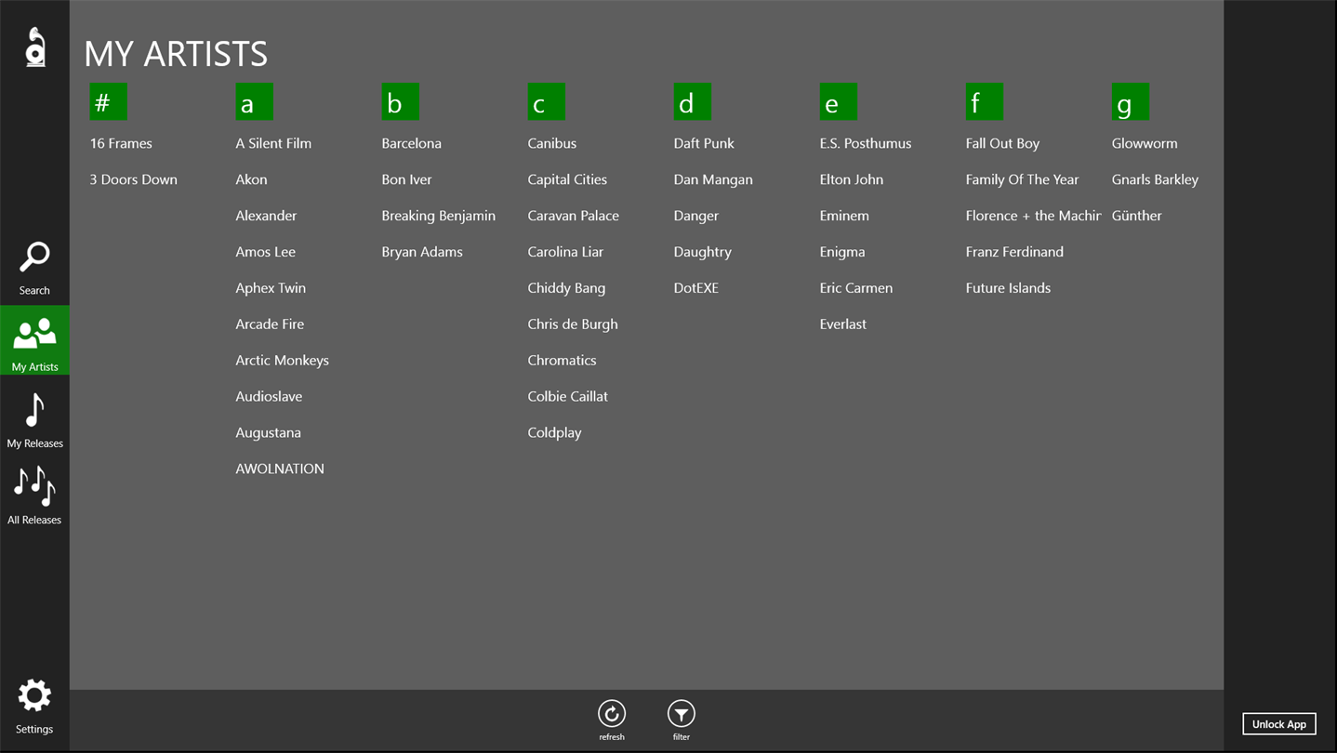
Task: Select Daughtry
Action: tap(702, 252)
